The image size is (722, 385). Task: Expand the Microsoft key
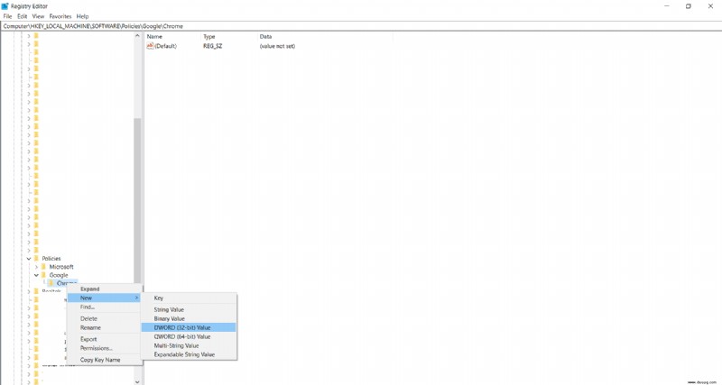click(36, 267)
